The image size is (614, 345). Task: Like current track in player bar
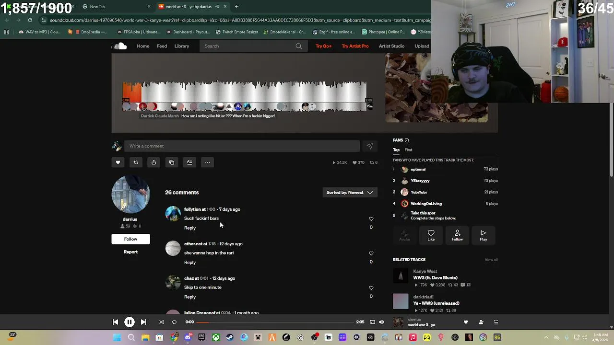pyautogui.click(x=465, y=322)
